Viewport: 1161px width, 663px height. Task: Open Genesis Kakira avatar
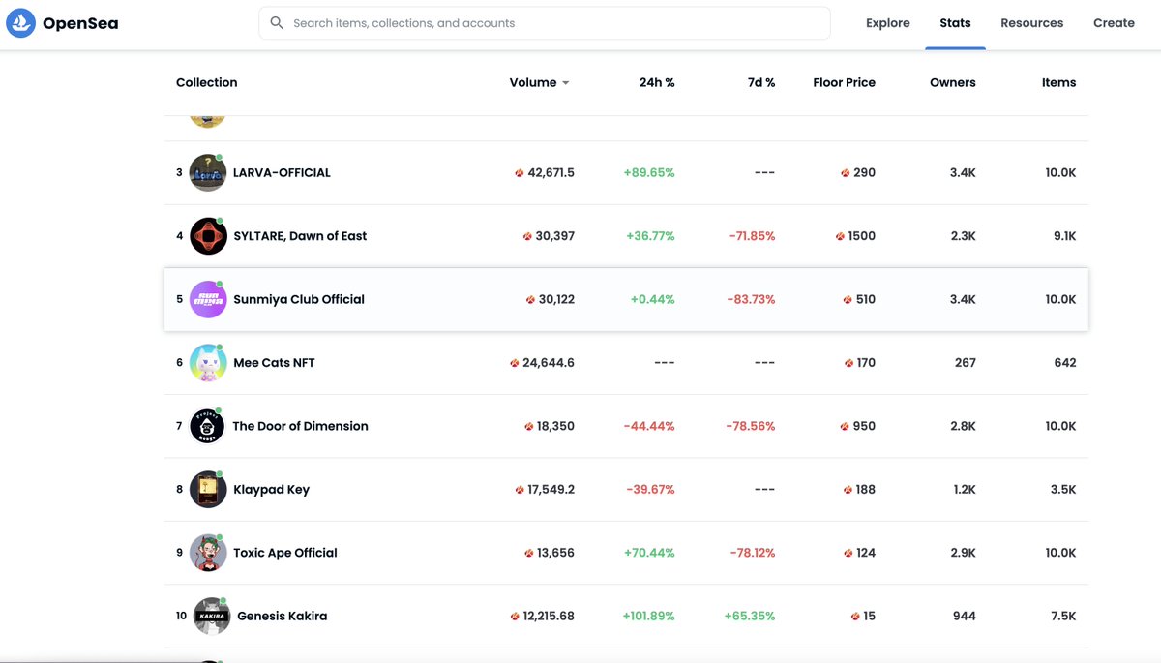coord(212,616)
